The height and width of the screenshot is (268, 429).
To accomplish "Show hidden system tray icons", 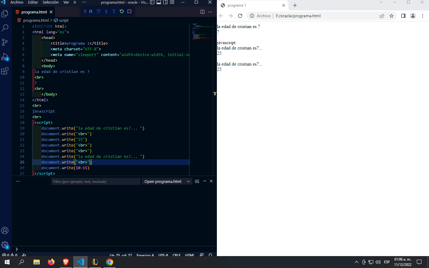I will (x=357, y=262).
